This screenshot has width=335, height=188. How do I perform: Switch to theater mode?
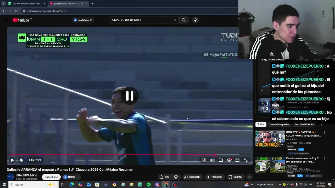237,160
